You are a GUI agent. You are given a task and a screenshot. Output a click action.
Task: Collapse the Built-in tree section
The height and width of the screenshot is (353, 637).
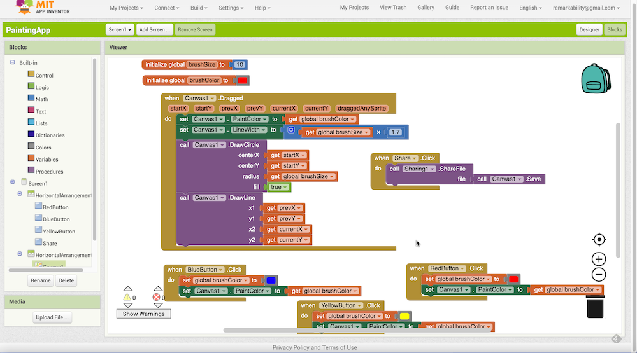[13, 62]
